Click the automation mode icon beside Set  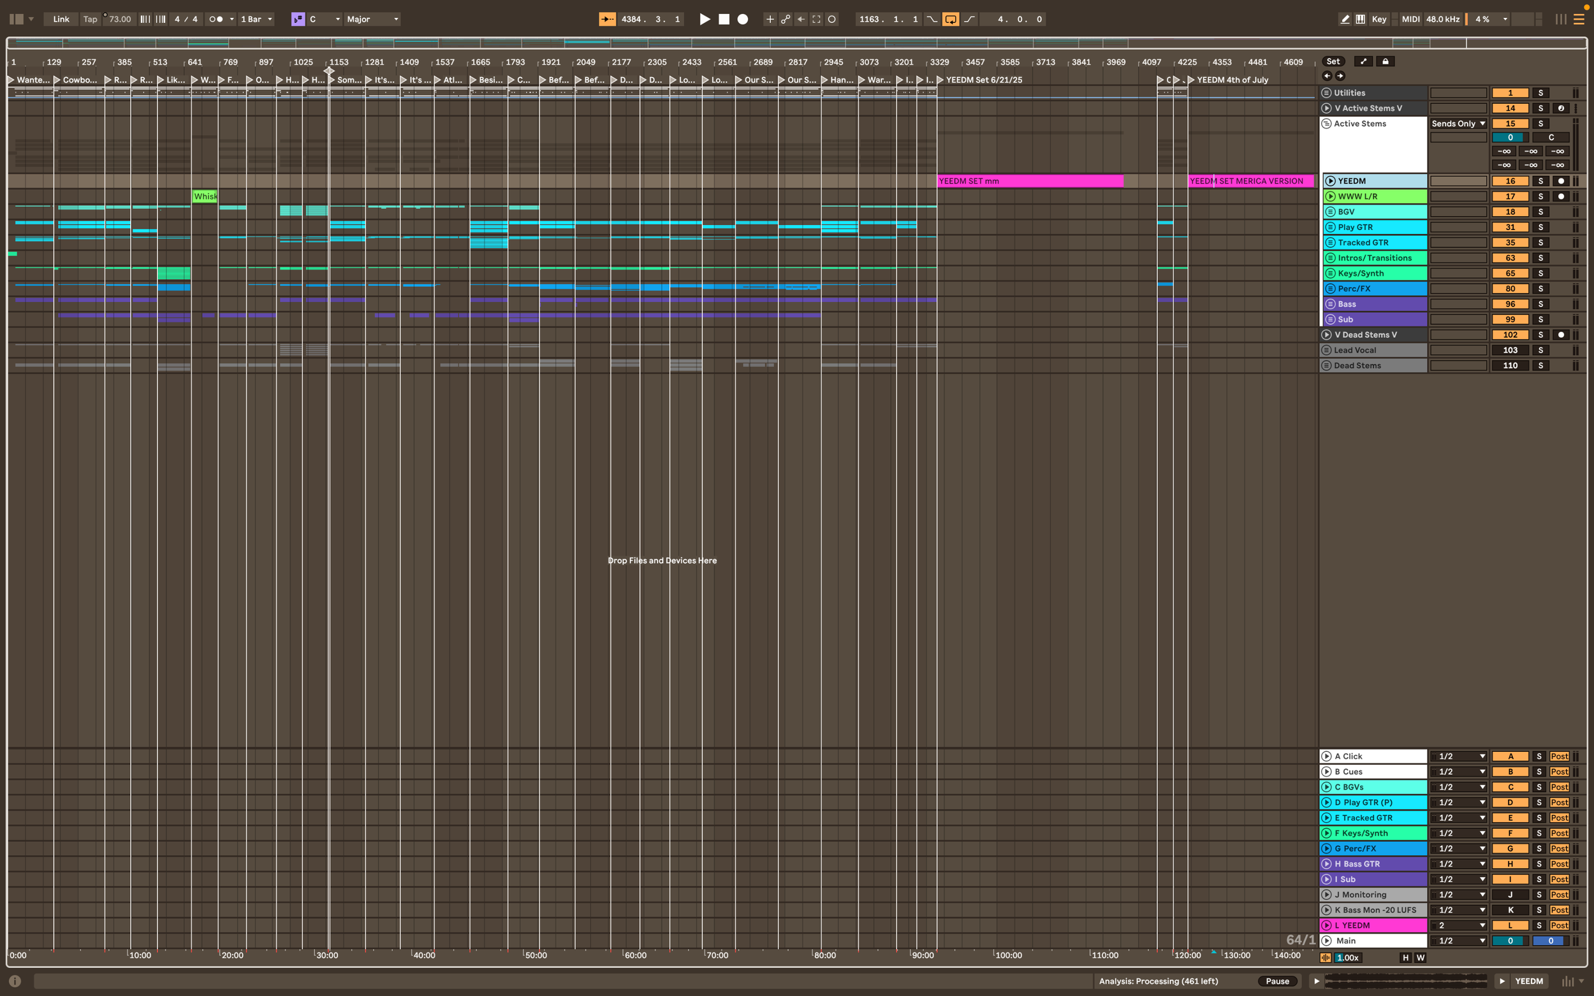click(1363, 61)
